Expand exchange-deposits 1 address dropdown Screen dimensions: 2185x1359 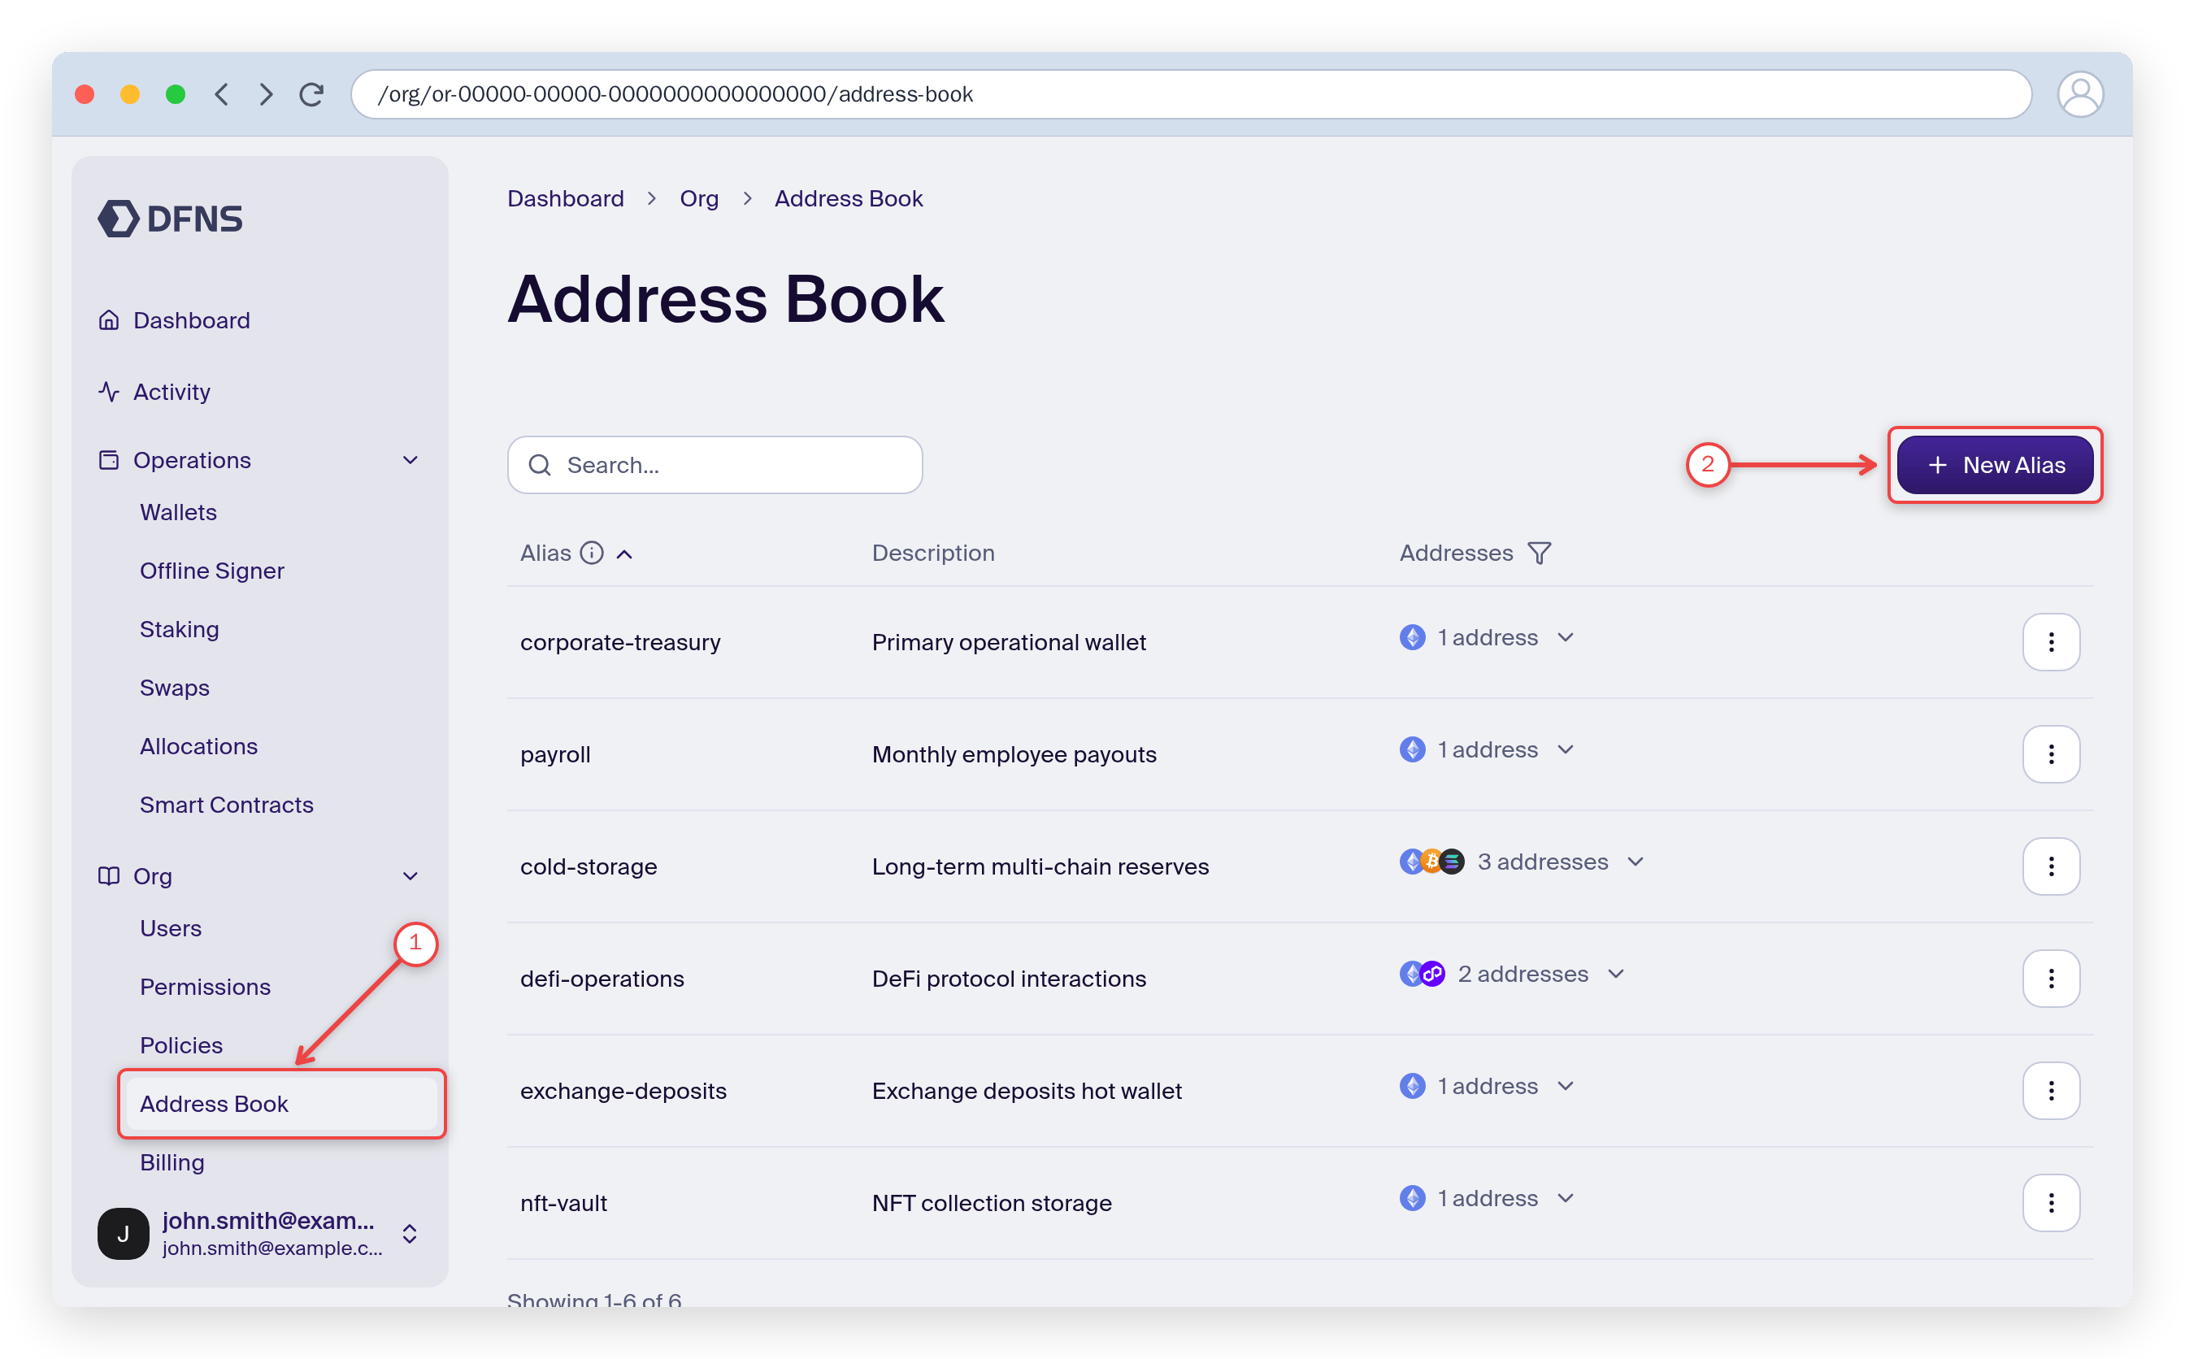pyautogui.click(x=1565, y=1086)
